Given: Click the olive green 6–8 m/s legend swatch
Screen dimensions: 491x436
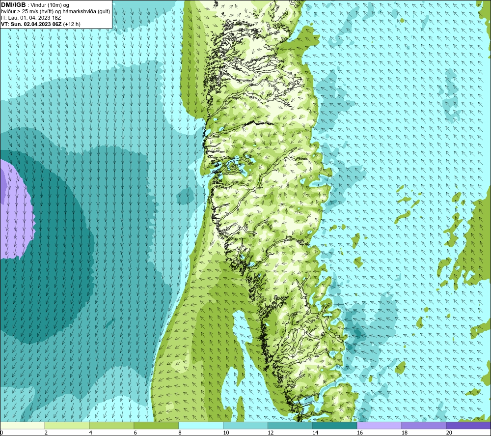Looking at the screenshot, I should 156,425.
